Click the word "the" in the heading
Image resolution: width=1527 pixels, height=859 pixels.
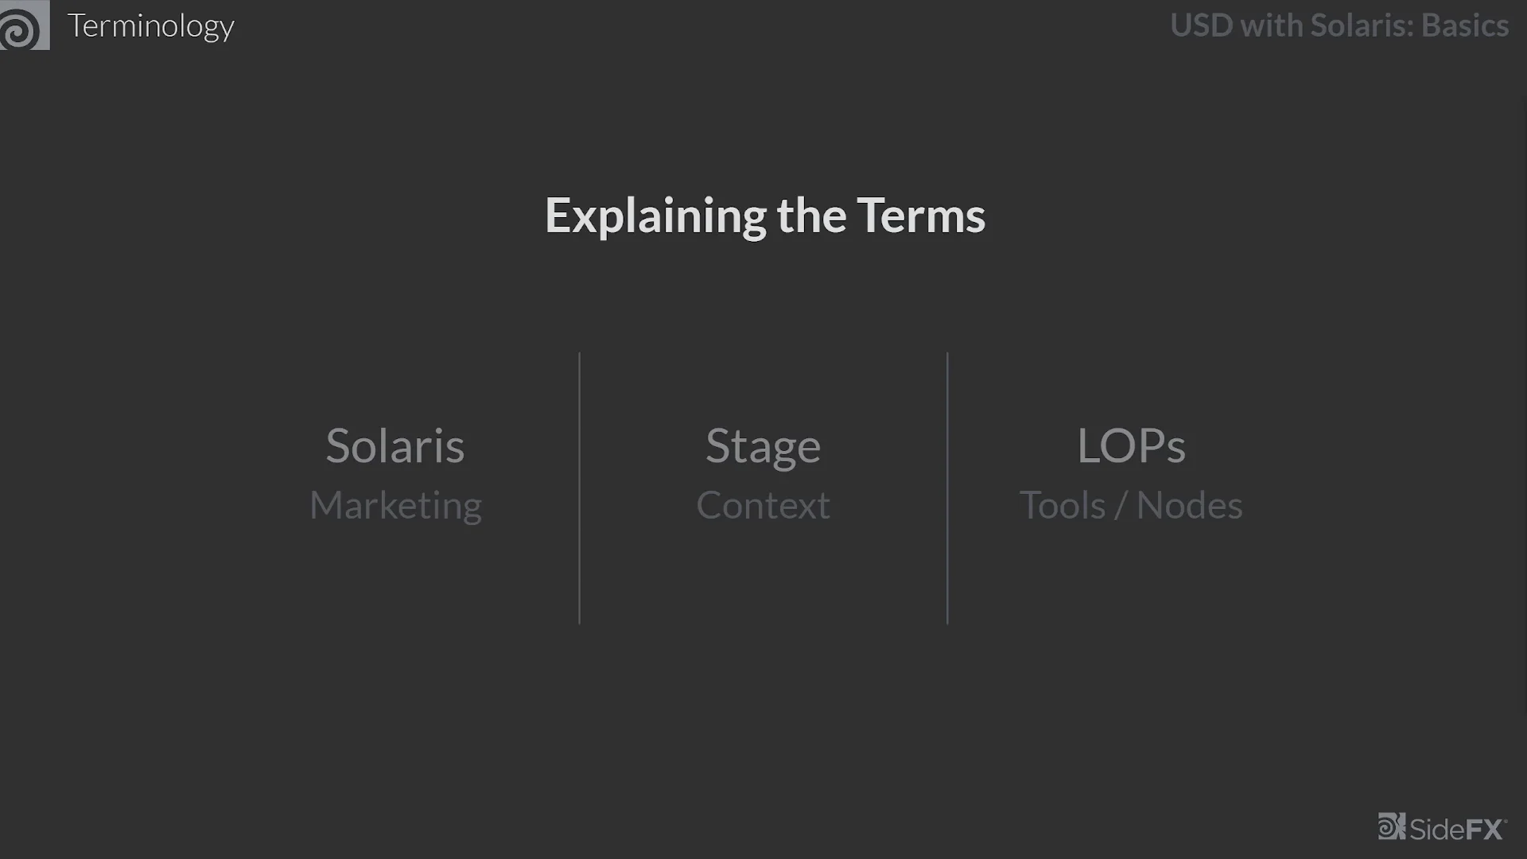coord(811,216)
